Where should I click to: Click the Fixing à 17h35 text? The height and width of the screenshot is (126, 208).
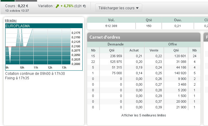click(x=17, y=78)
